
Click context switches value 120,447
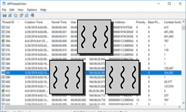pyautogui.click(x=169, y=68)
